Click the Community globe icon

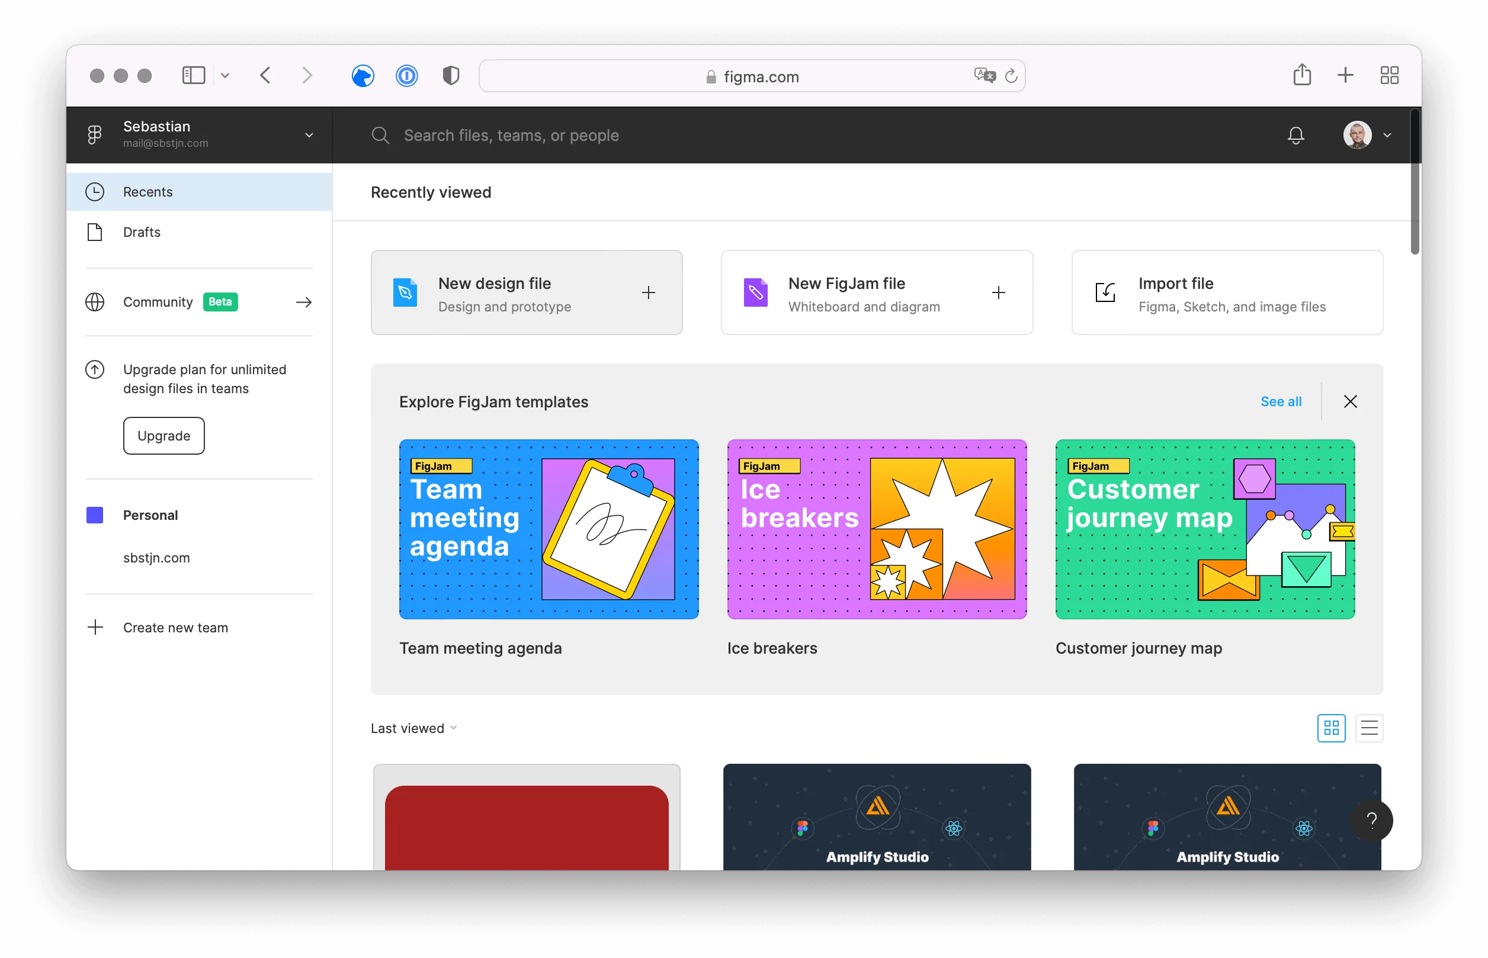(x=95, y=302)
